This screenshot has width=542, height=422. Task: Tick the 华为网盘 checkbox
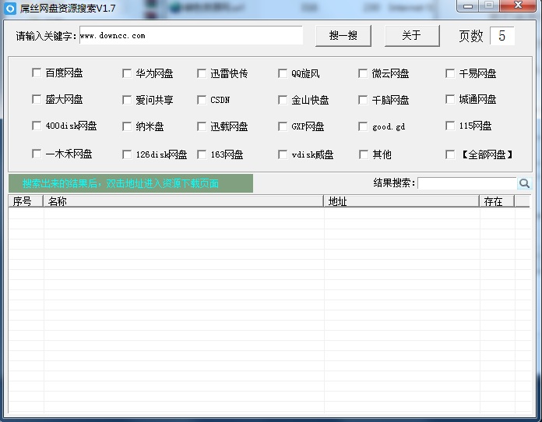click(x=127, y=73)
